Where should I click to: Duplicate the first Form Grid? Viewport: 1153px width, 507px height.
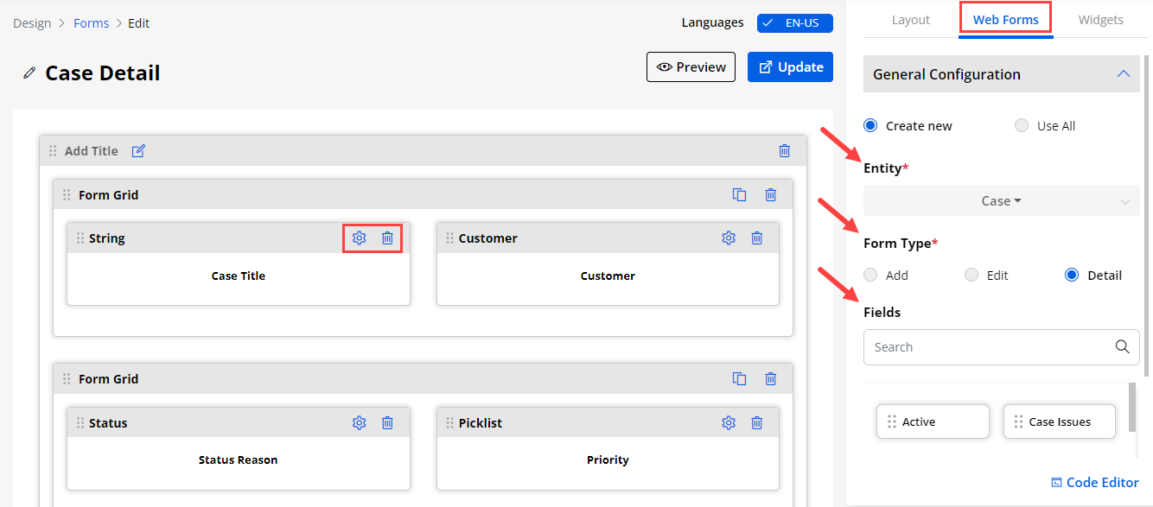coord(740,195)
